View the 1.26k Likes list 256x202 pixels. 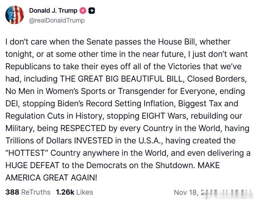point(74,192)
